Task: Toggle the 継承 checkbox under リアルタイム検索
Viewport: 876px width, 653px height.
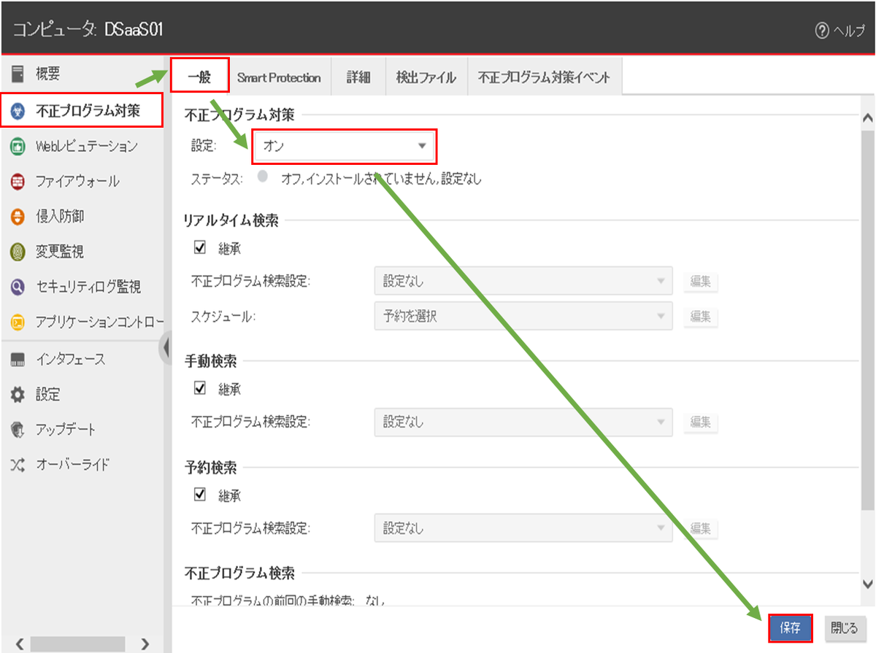Action: click(201, 248)
